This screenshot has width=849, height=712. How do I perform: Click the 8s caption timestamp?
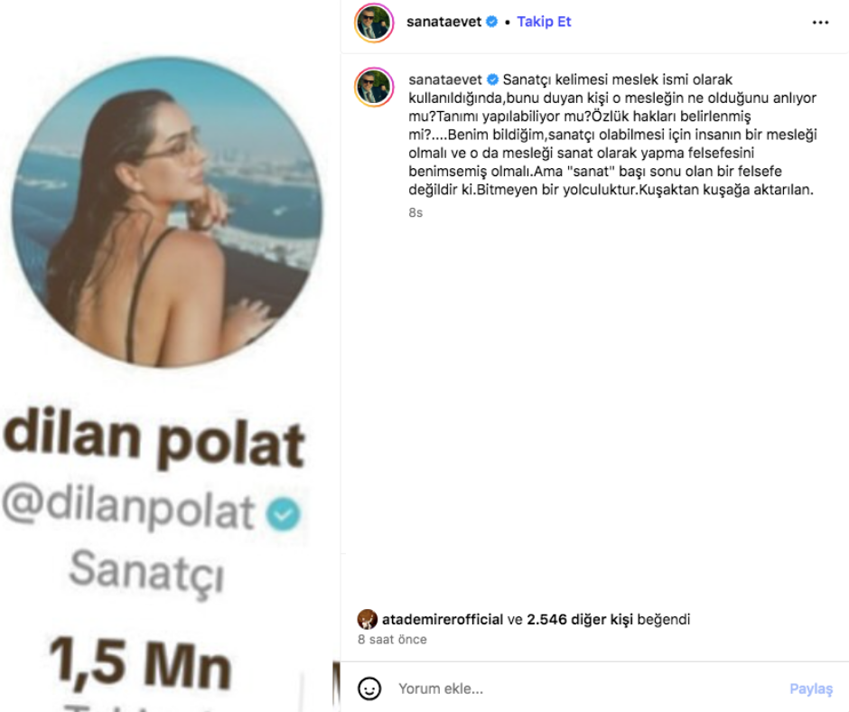[415, 212]
